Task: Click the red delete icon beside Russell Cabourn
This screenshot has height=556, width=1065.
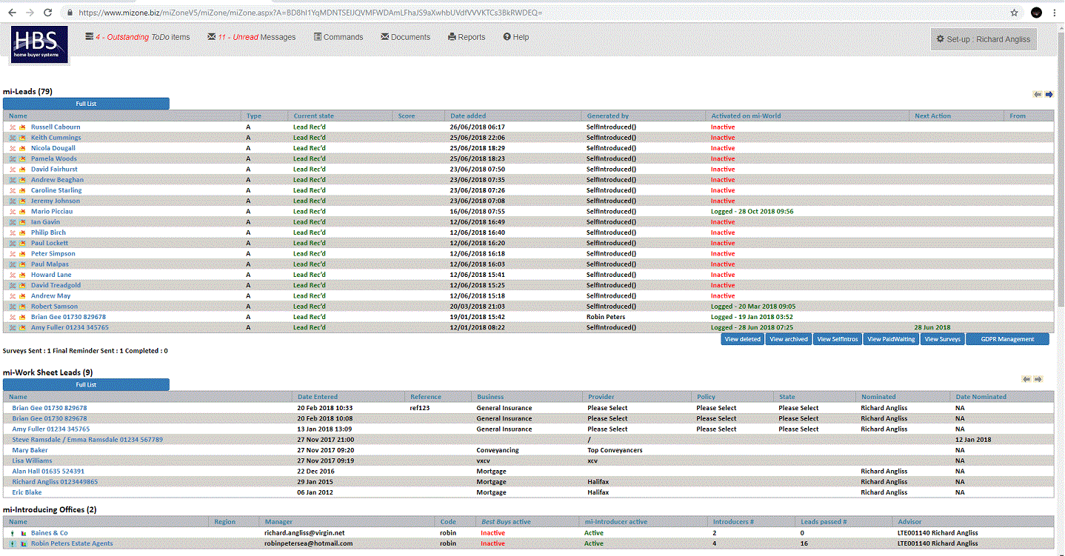Action: click(x=13, y=127)
